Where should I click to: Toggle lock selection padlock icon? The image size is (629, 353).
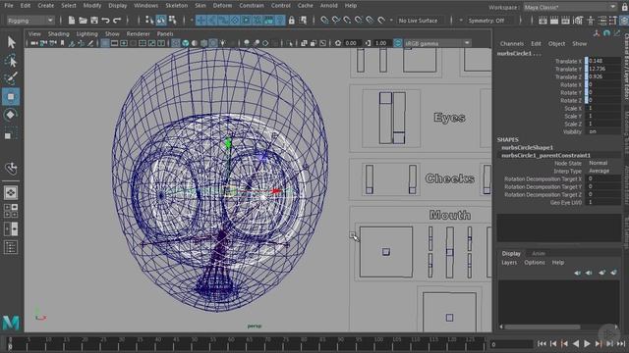[292, 20]
